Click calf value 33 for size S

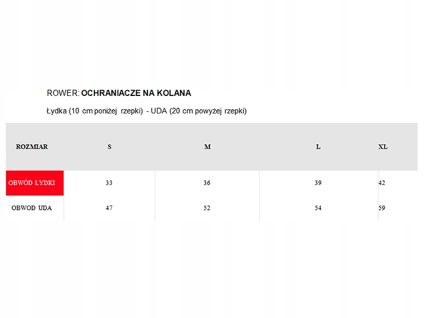(109, 183)
